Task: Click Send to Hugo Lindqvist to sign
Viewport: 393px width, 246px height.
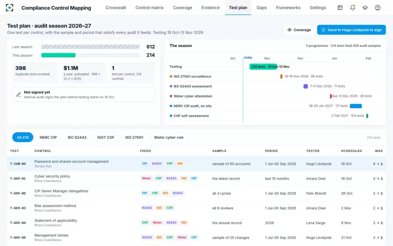Action: pos(351,30)
